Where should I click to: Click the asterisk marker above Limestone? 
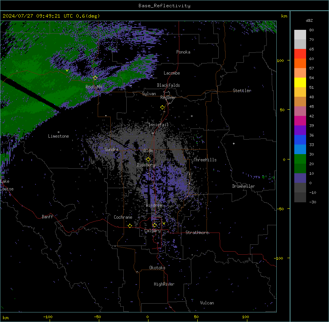click(x=58, y=132)
